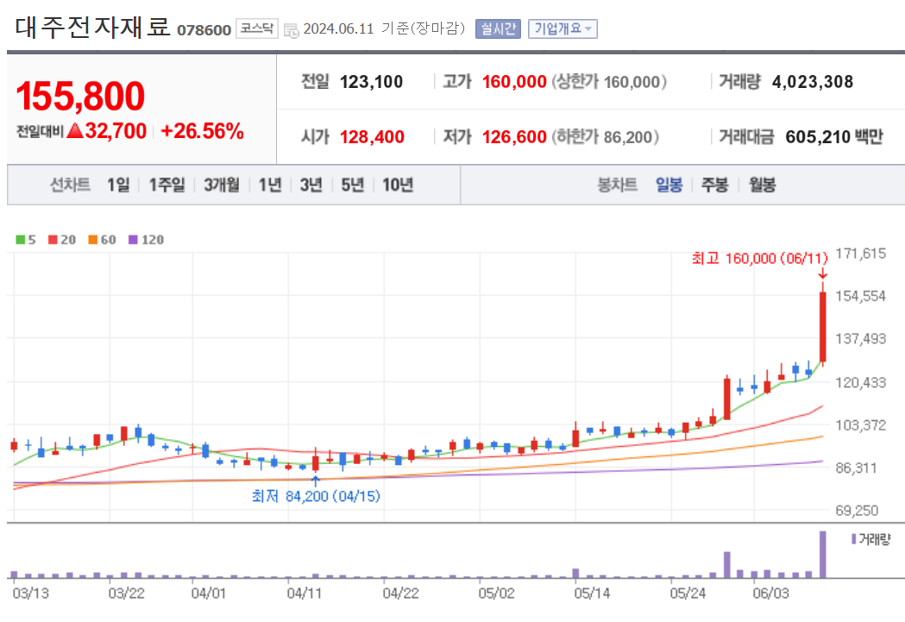This screenshot has height=622, width=905.
Task: Click the stock code 078600
Action: [204, 30]
